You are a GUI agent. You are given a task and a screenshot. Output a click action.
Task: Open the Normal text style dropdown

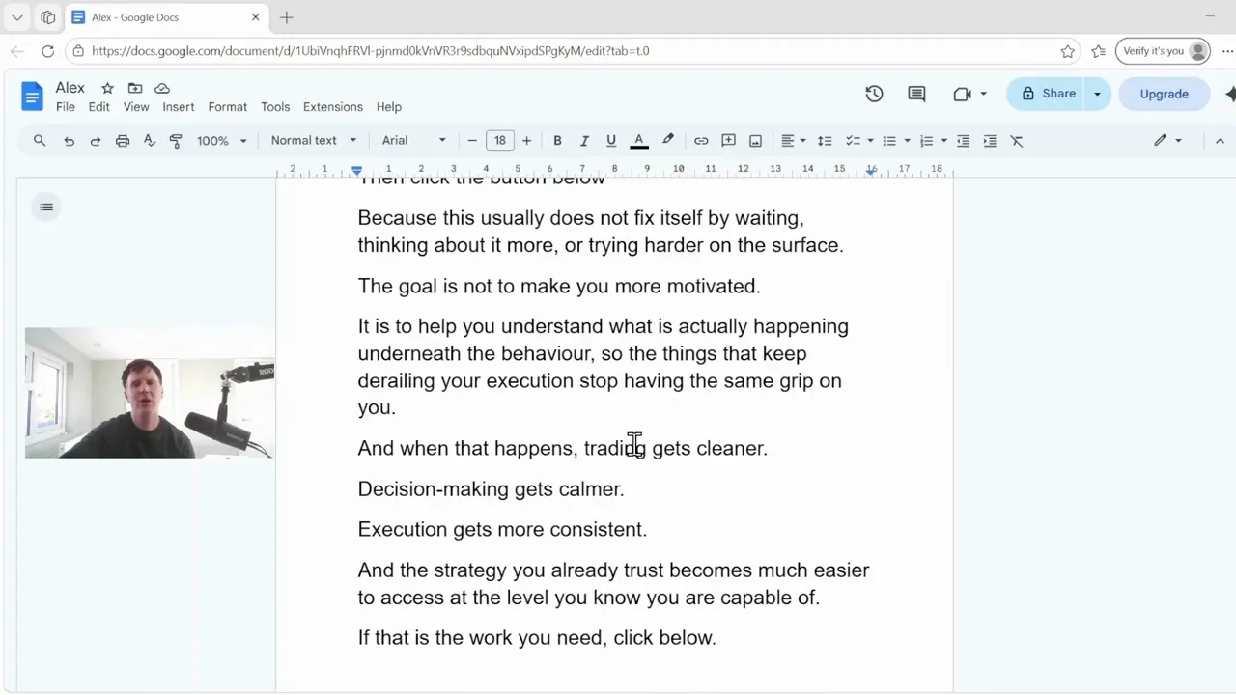tap(314, 141)
